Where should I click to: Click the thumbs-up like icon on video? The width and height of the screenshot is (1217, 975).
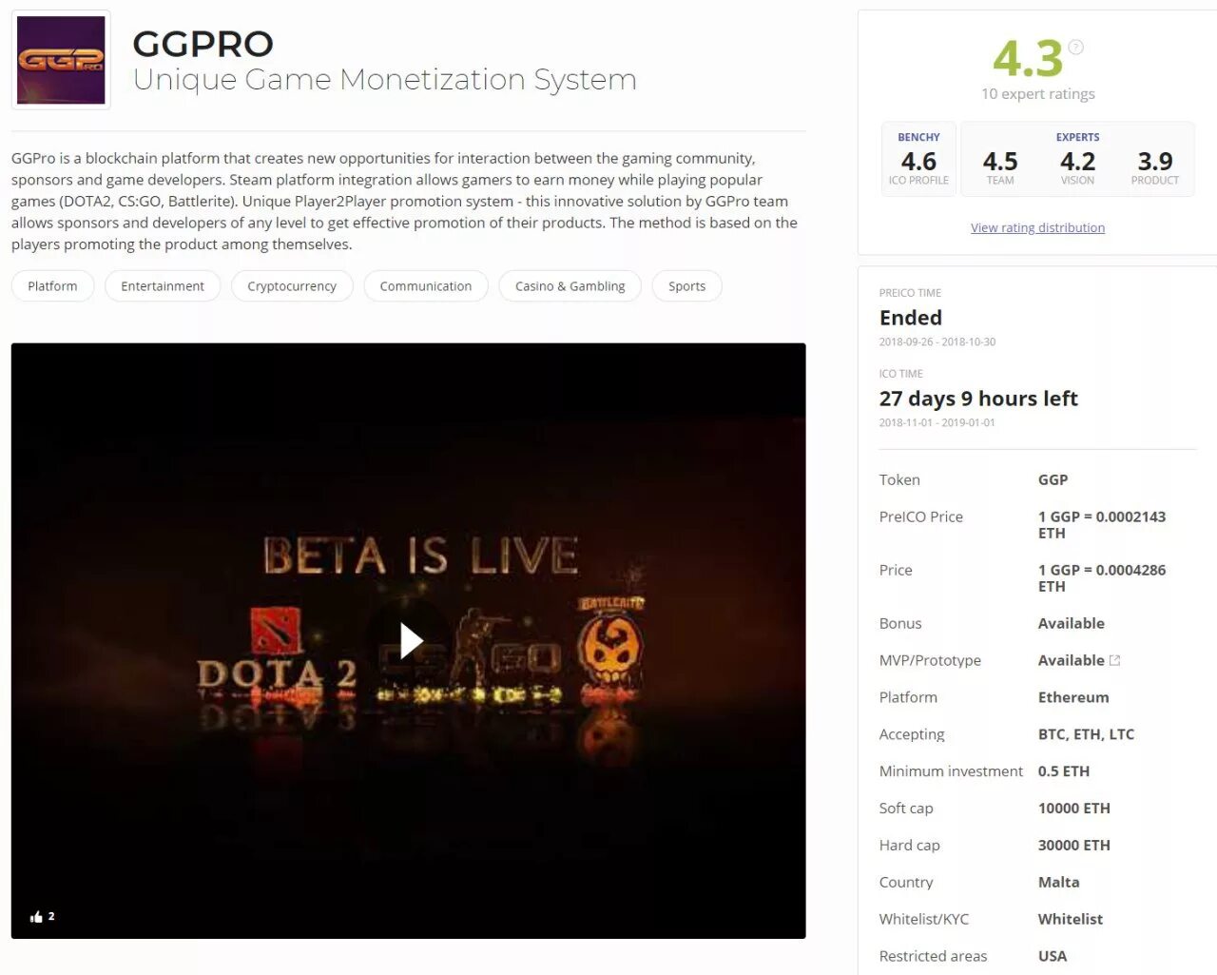click(36, 917)
